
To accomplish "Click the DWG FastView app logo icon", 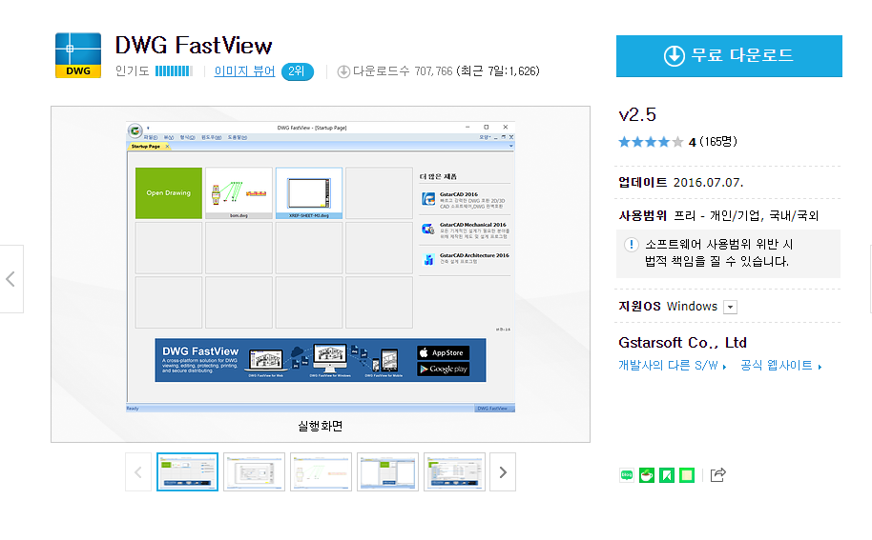I will (x=78, y=55).
